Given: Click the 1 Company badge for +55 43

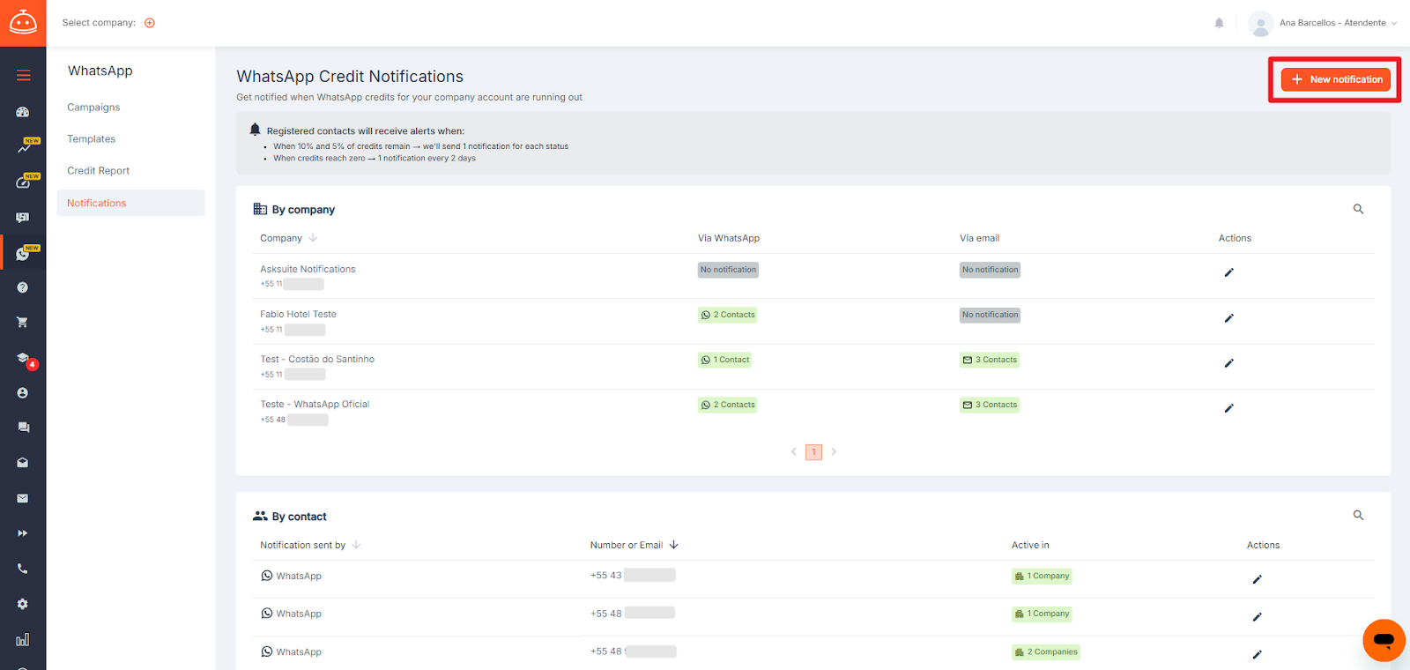Looking at the screenshot, I should pyautogui.click(x=1042, y=577).
